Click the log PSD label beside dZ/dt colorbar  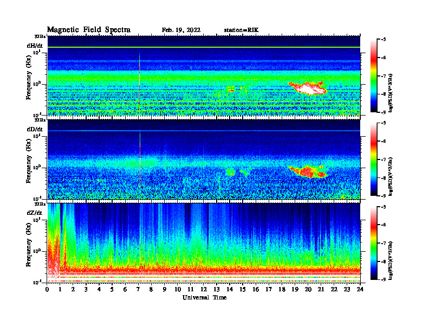coord(391,260)
